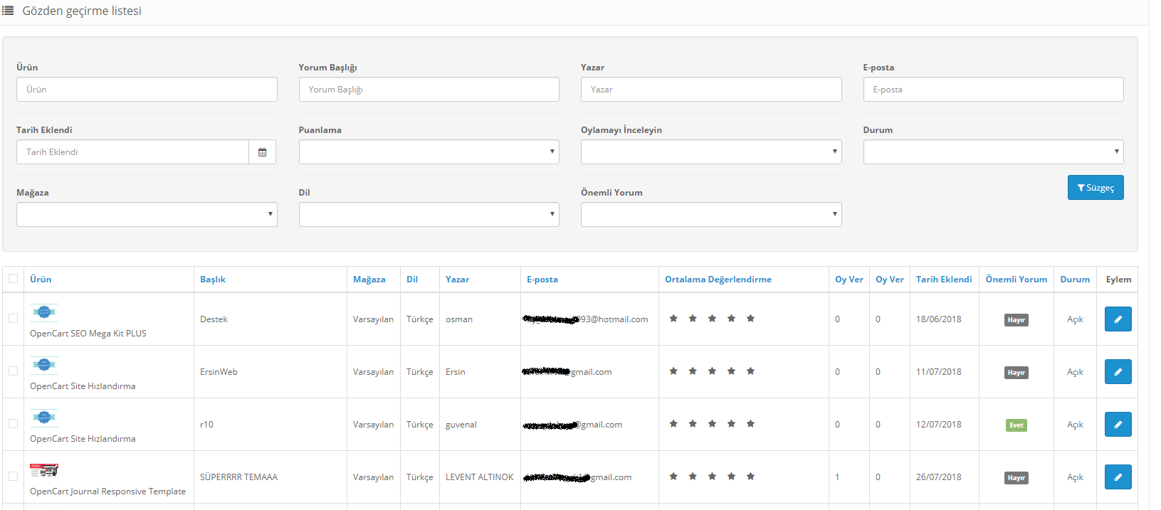This screenshot has height=510, width=1161.
Task: Click the author name osman
Action: point(459,319)
